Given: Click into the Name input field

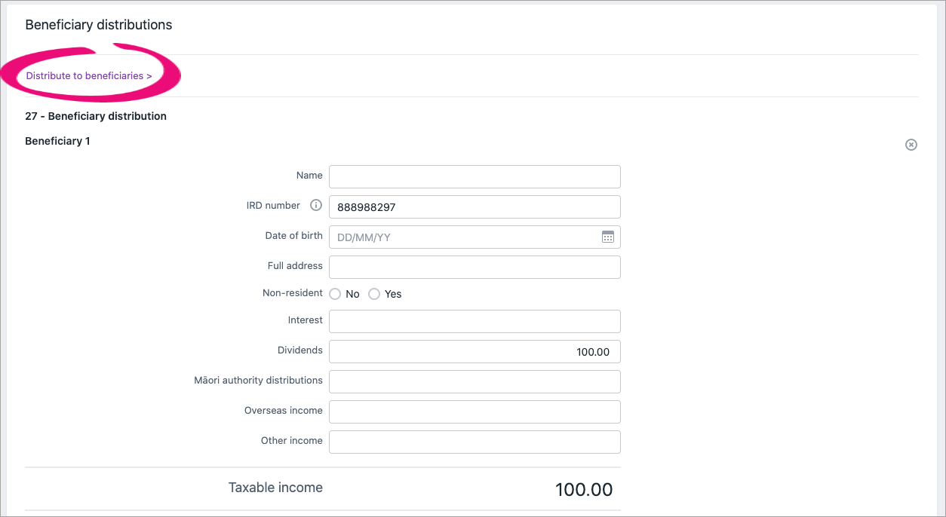Looking at the screenshot, I should [475, 176].
